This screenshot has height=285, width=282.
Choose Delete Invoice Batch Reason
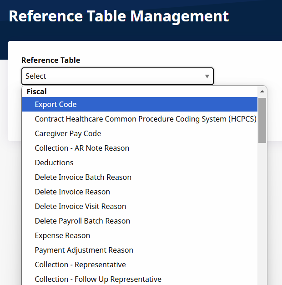[83, 177]
